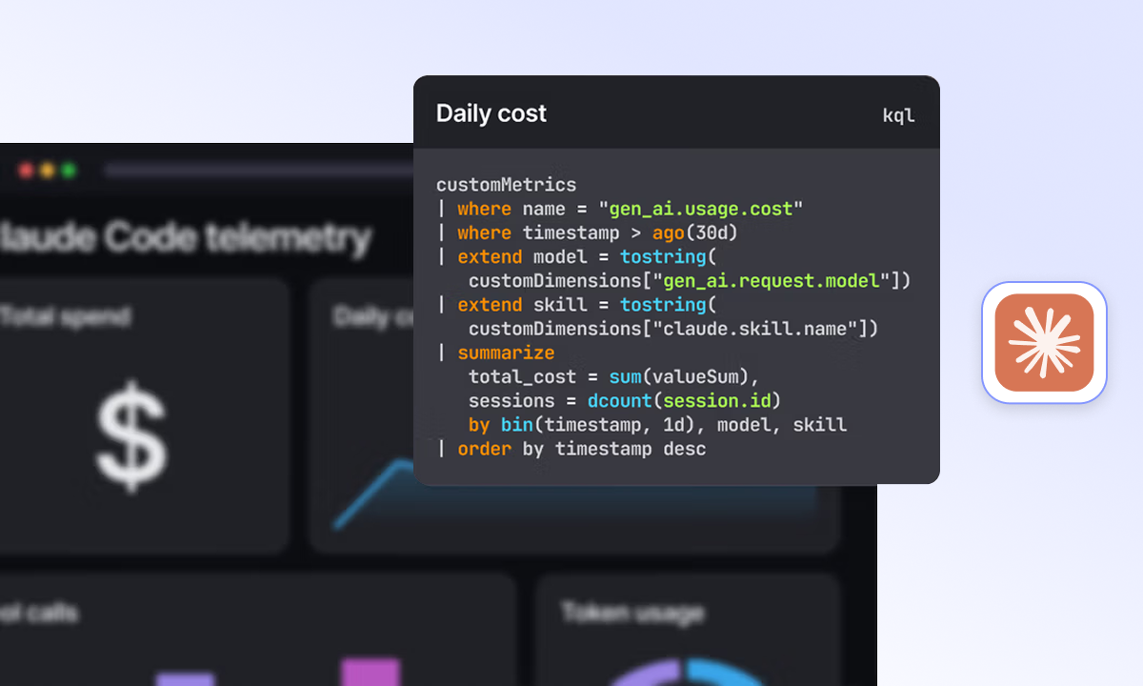This screenshot has height=686, width=1143.
Task: Click the yellow minimize window button
Action: click(47, 171)
